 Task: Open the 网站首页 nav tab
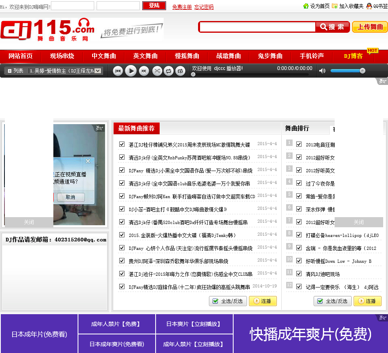tap(21, 56)
